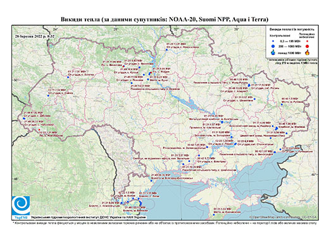
Task: Click the large blue circle in legend
Action: tap(273, 46)
